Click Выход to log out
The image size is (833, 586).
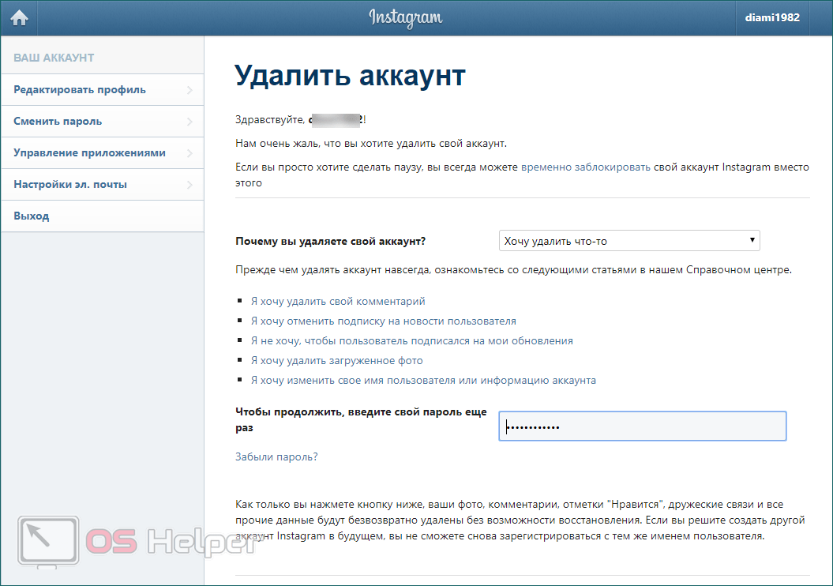103,216
